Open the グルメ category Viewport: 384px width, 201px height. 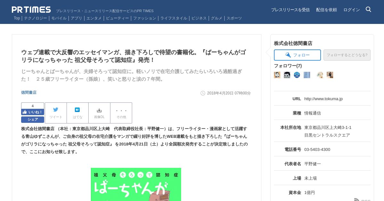tap(217, 18)
